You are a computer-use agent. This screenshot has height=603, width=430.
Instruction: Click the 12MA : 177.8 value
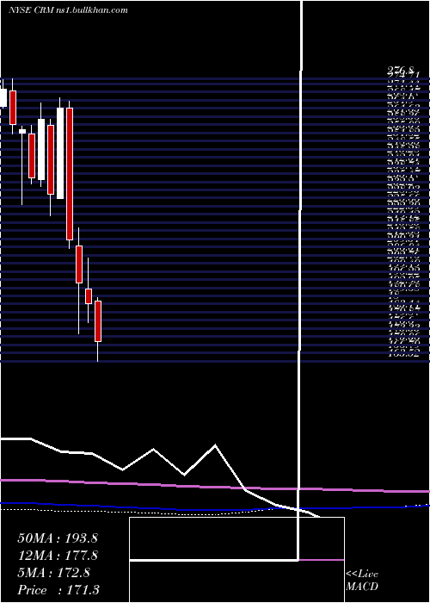point(58,556)
